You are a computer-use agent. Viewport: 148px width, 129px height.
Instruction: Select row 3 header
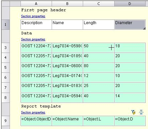click(6, 48)
